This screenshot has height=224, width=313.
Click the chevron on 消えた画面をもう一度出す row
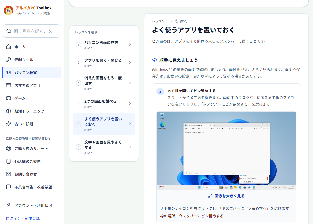[x=130, y=83]
